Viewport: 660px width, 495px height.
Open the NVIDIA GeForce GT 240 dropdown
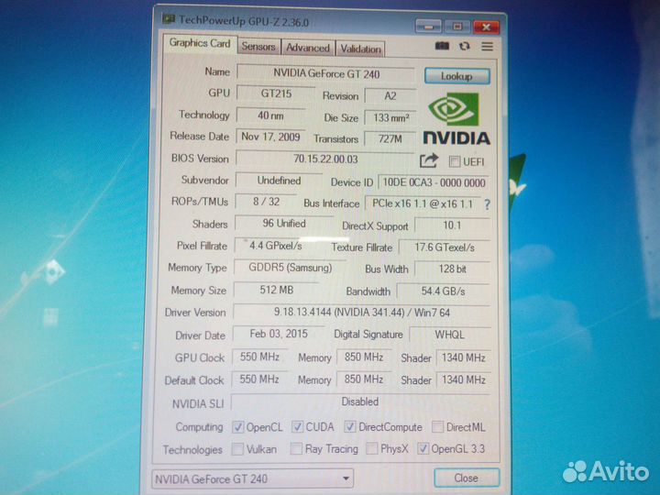point(252,478)
